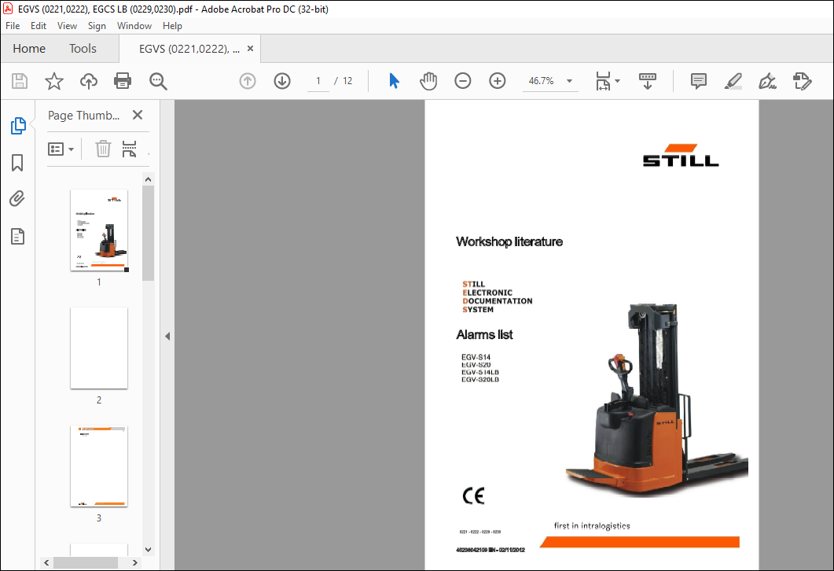Collapse the navigation pane arrow
The width and height of the screenshot is (834, 571).
coord(167,337)
